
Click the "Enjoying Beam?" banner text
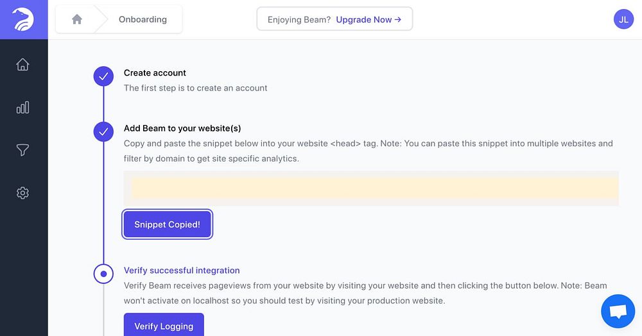[x=299, y=19]
